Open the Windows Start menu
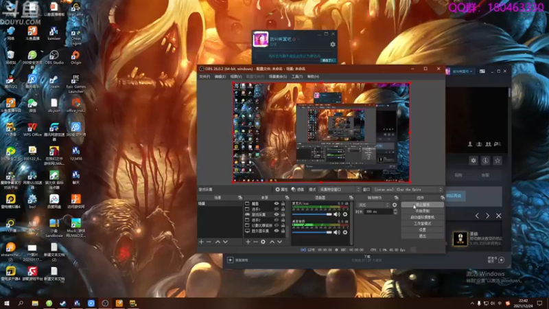 7,303
